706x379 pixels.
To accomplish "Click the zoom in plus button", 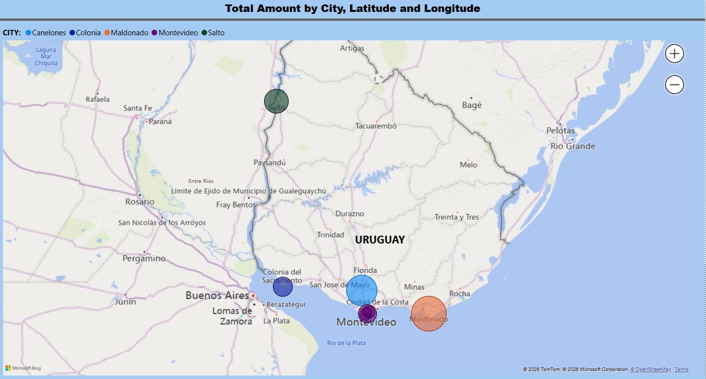I will (674, 54).
